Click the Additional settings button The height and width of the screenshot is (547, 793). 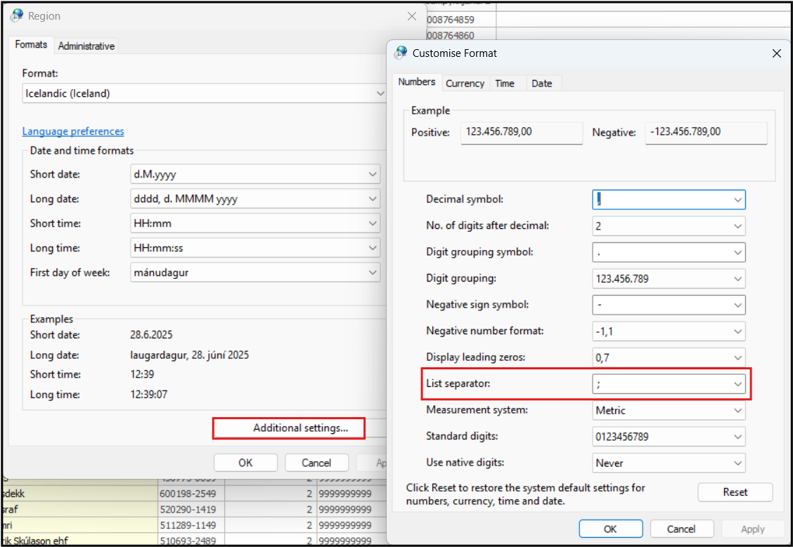288,428
